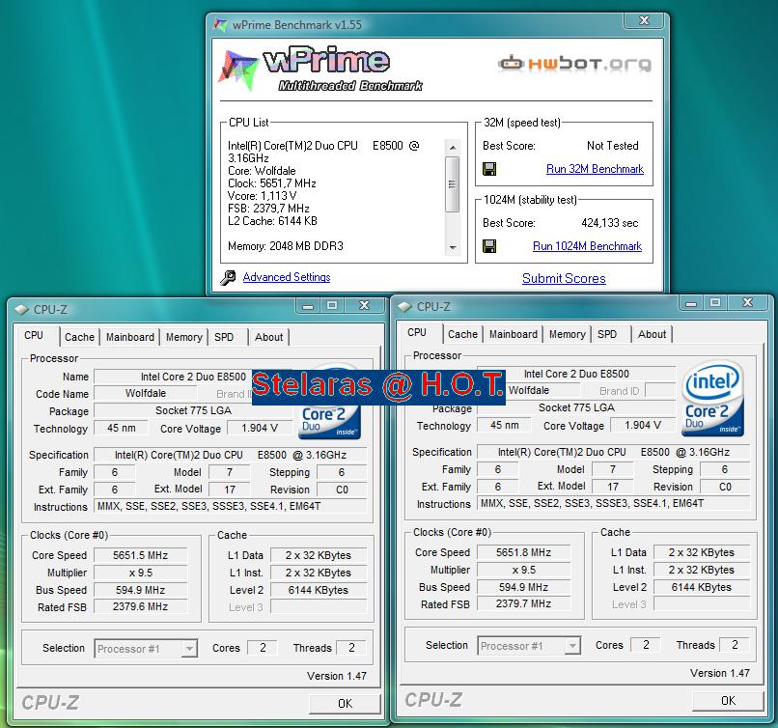
Task: Click the left CPU-Z title bar icon
Action: click(x=22, y=310)
